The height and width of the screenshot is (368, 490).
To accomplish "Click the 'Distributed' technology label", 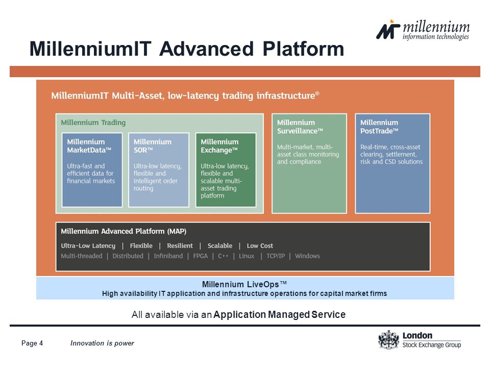I will (128, 256).
